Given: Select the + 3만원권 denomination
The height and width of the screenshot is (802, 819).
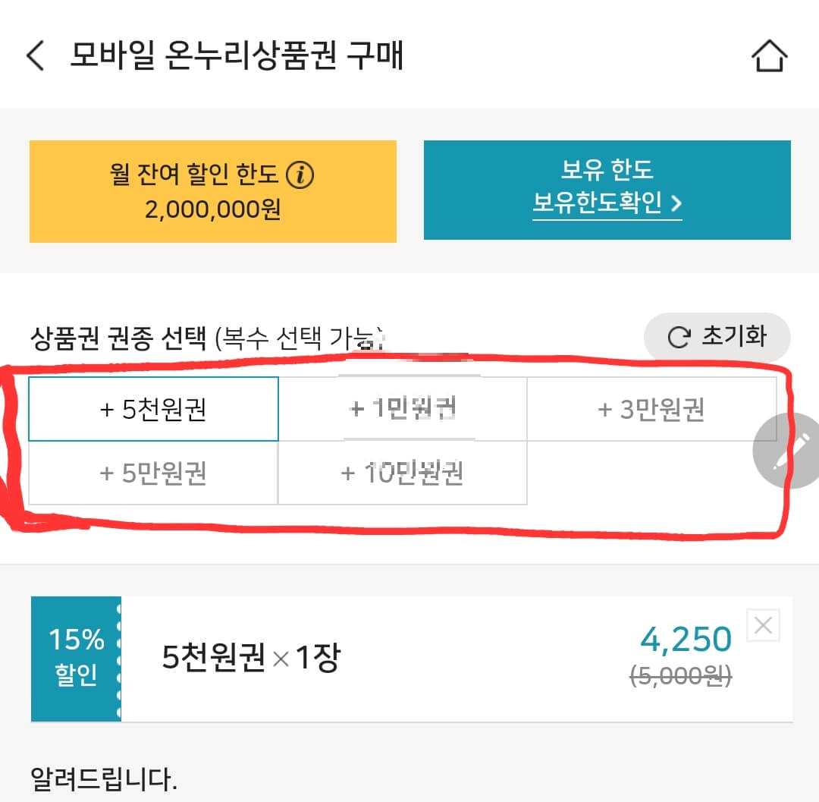Looking at the screenshot, I should [x=652, y=408].
